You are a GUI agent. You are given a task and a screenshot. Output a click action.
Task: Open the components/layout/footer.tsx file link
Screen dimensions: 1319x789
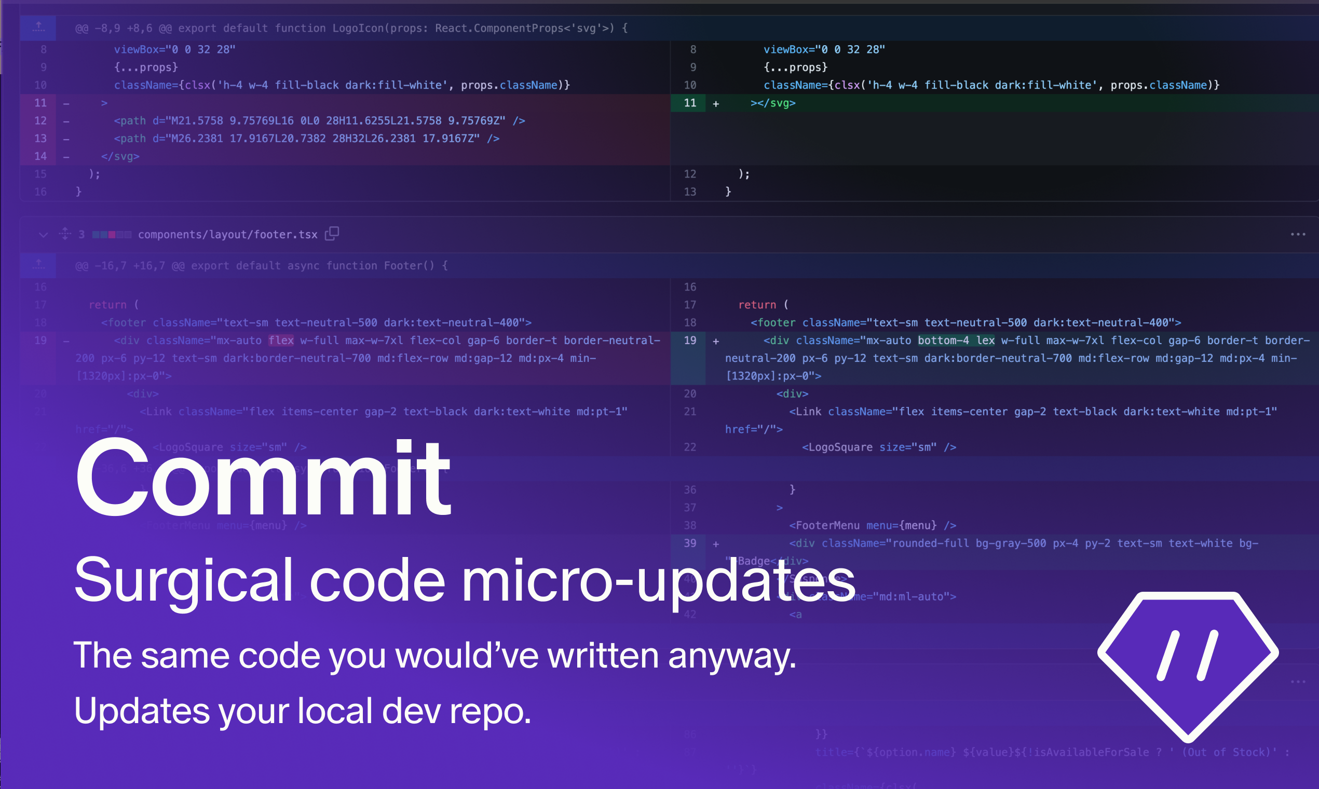(227, 235)
